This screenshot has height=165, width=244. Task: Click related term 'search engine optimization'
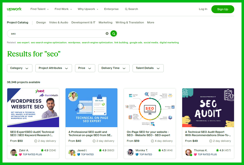click(97, 42)
